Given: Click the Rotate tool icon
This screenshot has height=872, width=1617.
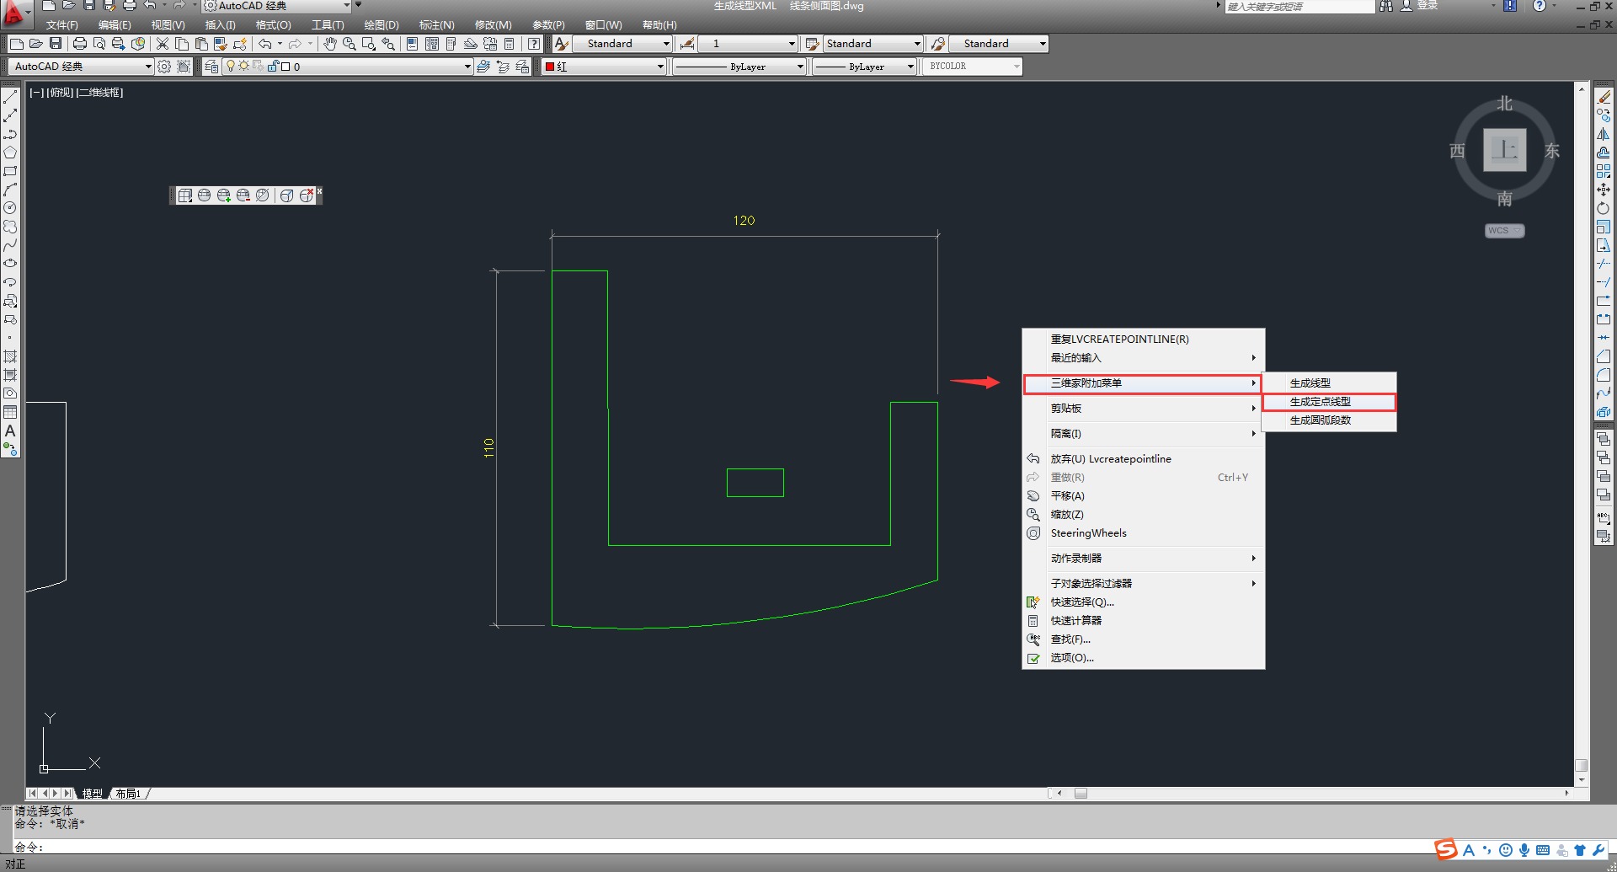Looking at the screenshot, I should [1604, 208].
